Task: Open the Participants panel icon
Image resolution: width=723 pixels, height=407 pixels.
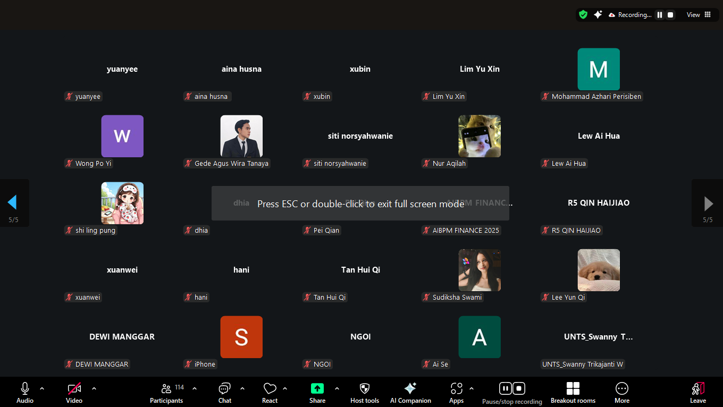Action: click(166, 388)
